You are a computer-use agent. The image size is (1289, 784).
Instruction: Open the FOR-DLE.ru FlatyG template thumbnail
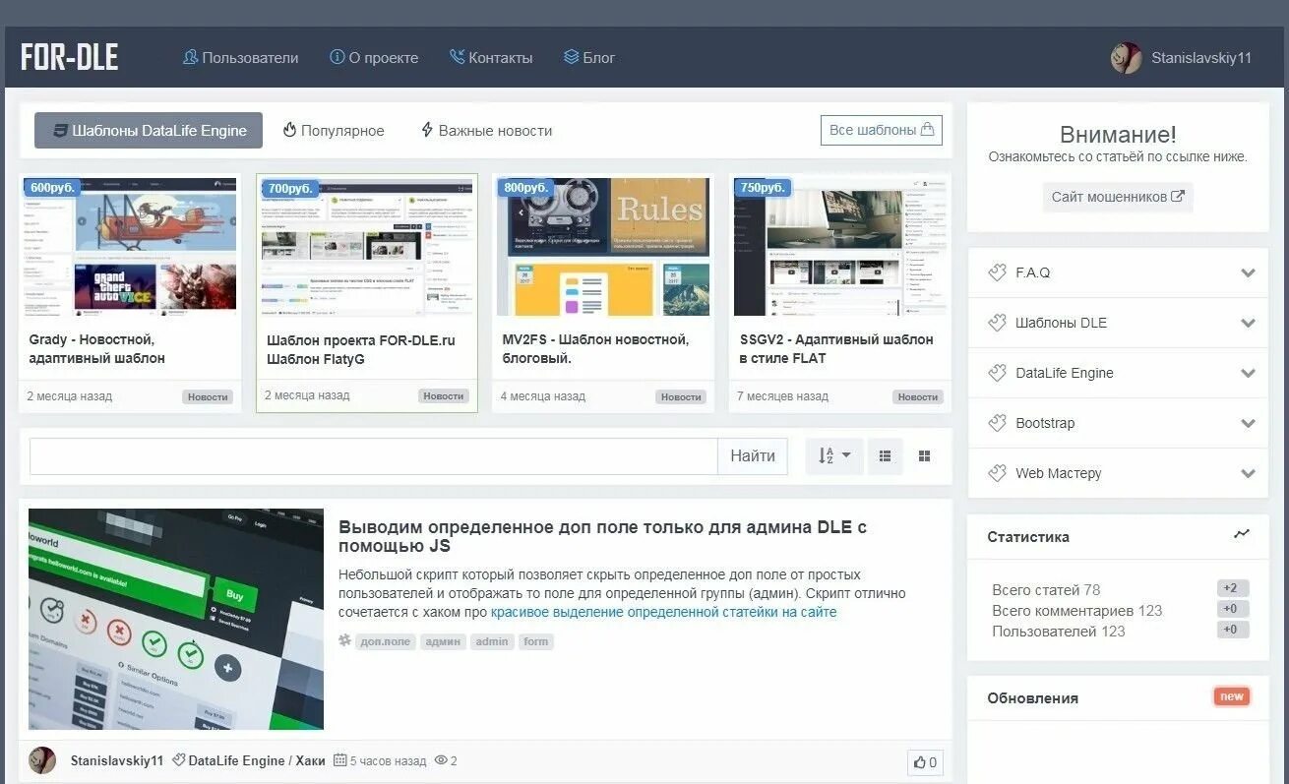[367, 247]
